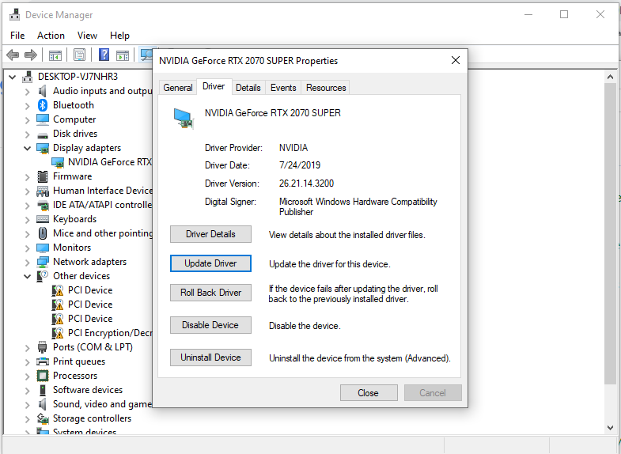The height and width of the screenshot is (454, 621).
Task: Click the Storage controllers icon
Action: click(43, 418)
